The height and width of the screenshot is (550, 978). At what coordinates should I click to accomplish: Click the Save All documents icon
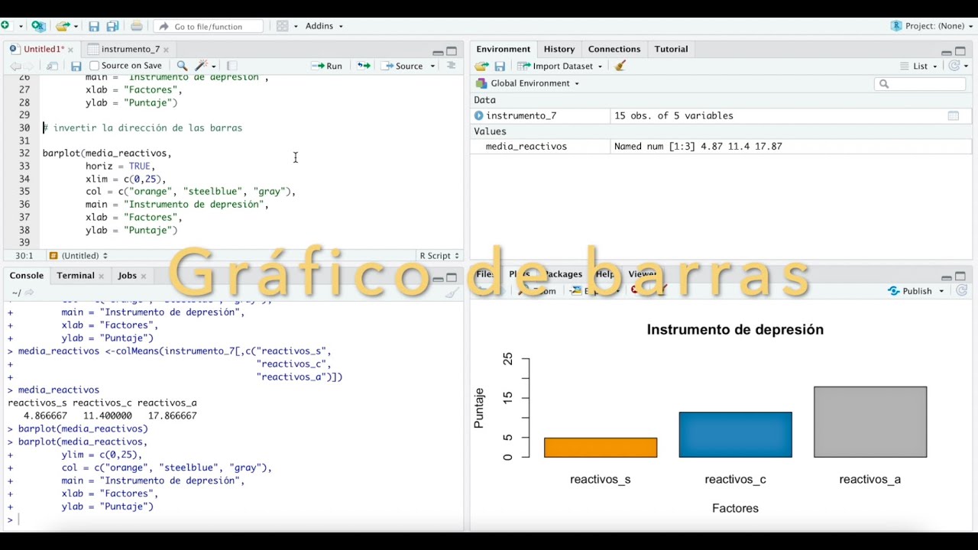112,26
